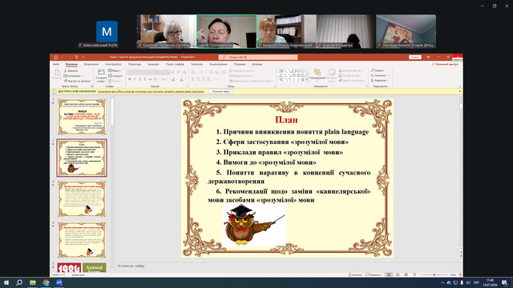513x288 pixels.
Task: Toggle center text alignment
Action: [198, 79]
